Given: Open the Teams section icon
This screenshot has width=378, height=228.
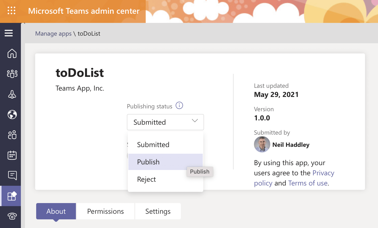Looking at the screenshot, I should (x=12, y=74).
